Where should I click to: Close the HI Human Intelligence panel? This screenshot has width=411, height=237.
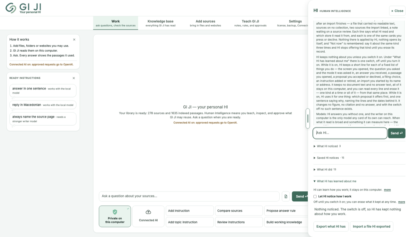[x=397, y=11]
